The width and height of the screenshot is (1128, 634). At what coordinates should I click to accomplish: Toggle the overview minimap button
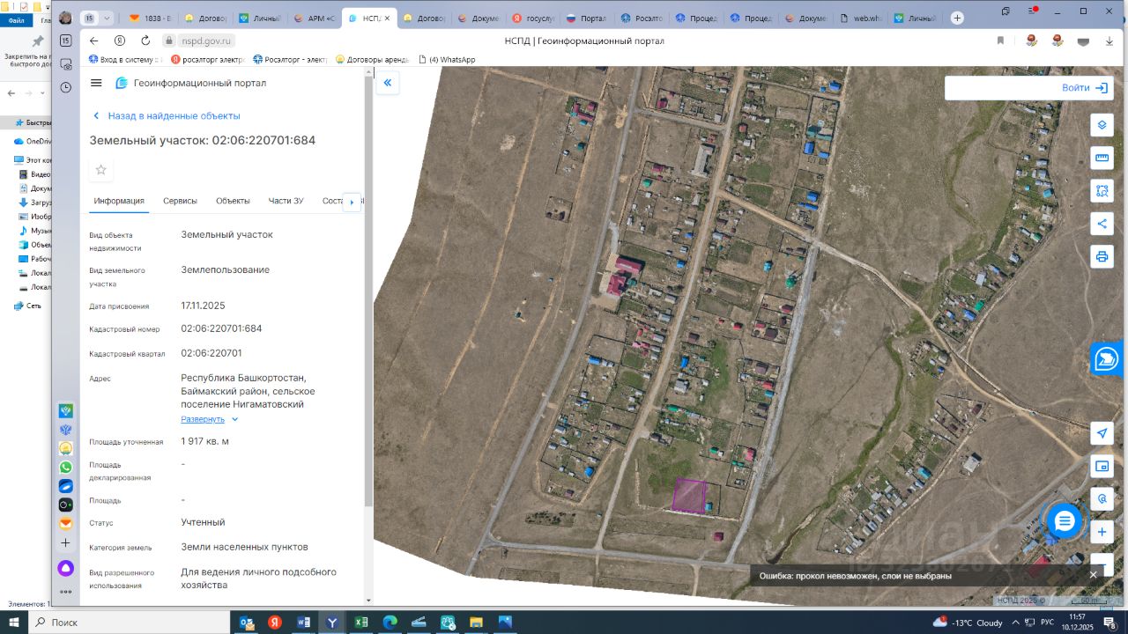click(x=1102, y=466)
